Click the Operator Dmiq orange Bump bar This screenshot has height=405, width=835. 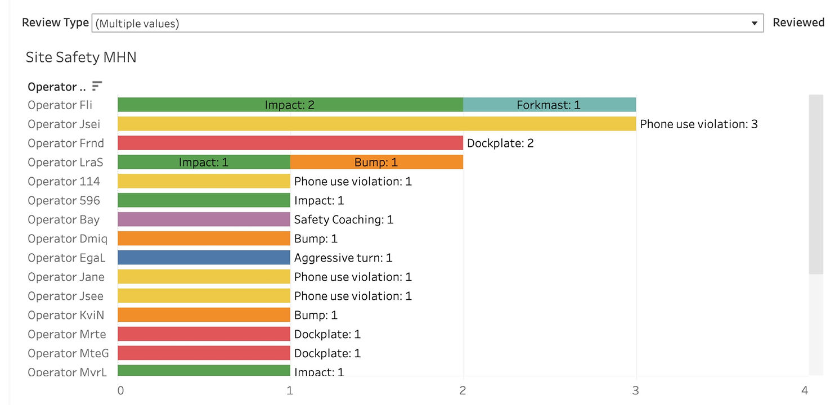[204, 239]
